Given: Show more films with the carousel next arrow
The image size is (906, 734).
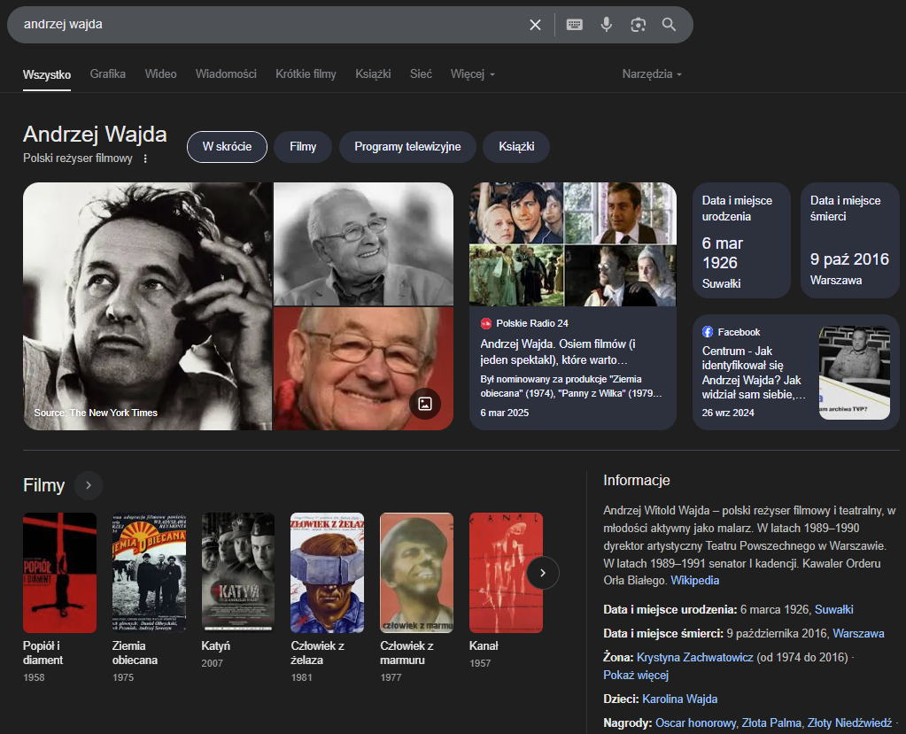Looking at the screenshot, I should 543,573.
